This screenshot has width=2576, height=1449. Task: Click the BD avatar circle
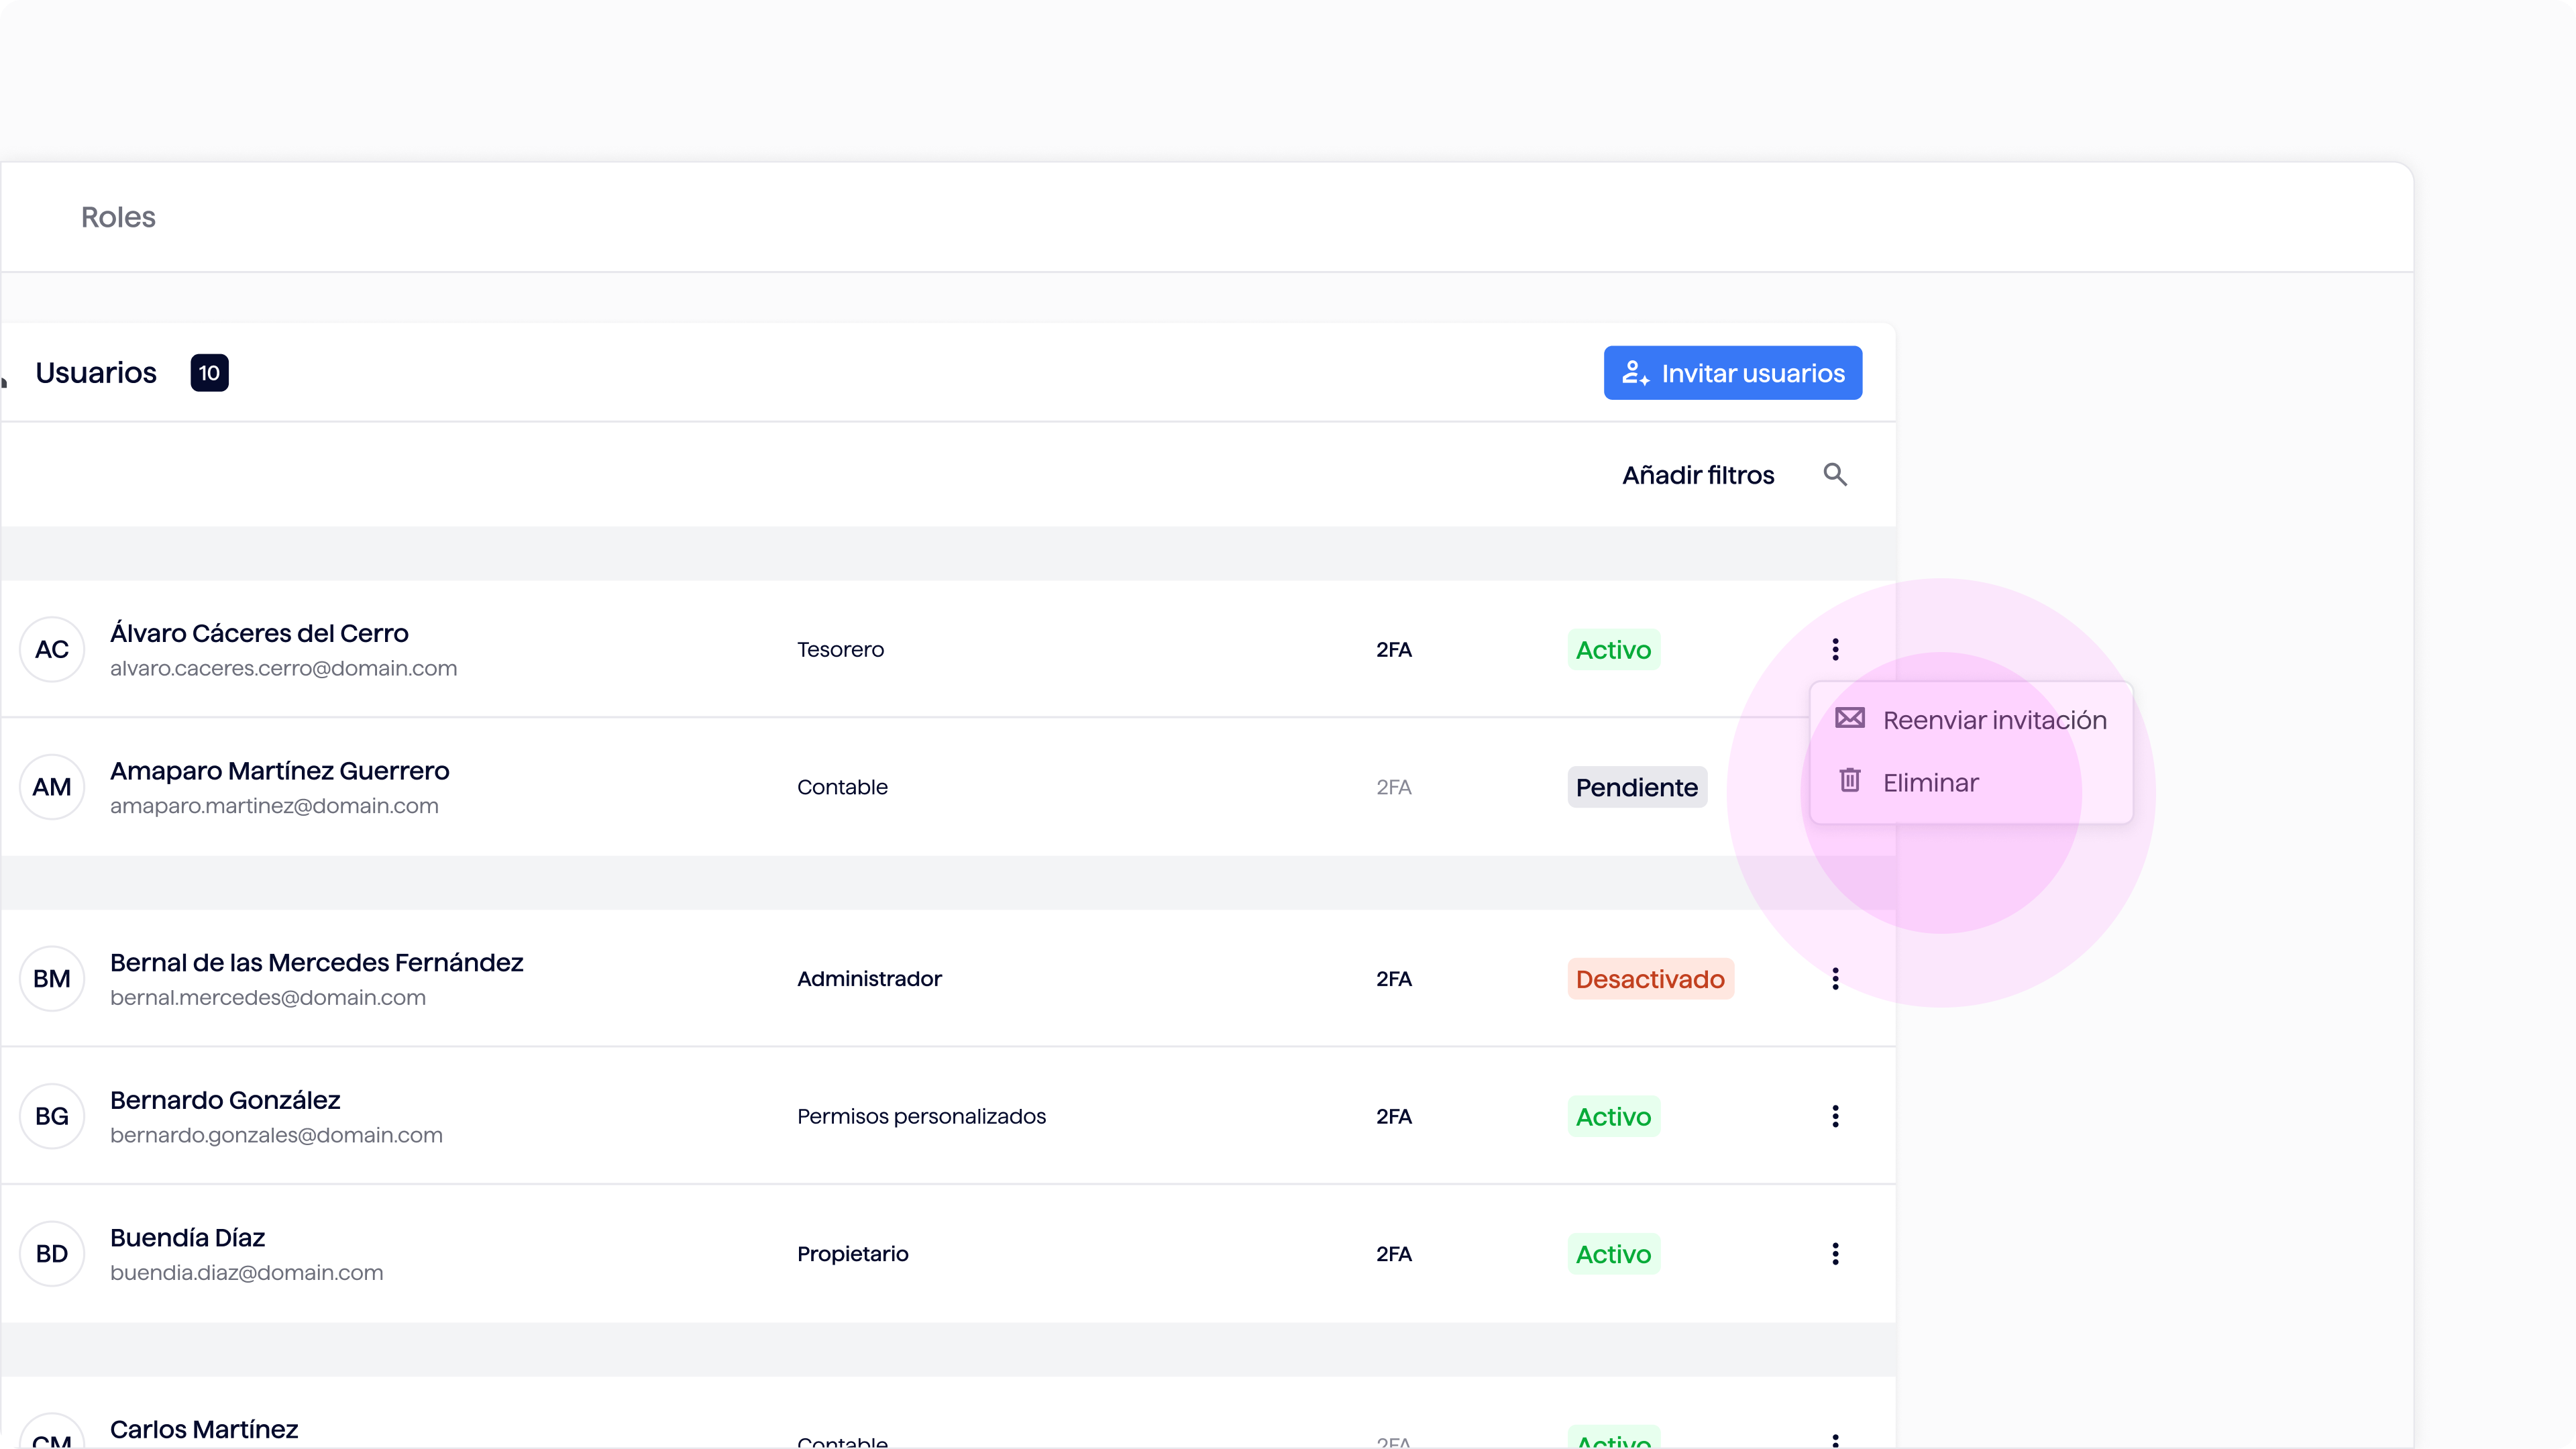[52, 1254]
